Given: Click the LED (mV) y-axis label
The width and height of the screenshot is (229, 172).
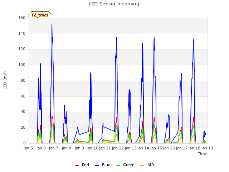Looking at the screenshot, I should point(5,80).
